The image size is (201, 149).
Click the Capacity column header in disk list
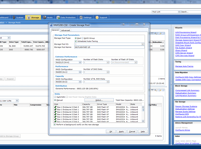pyautogui.click(x=89, y=104)
